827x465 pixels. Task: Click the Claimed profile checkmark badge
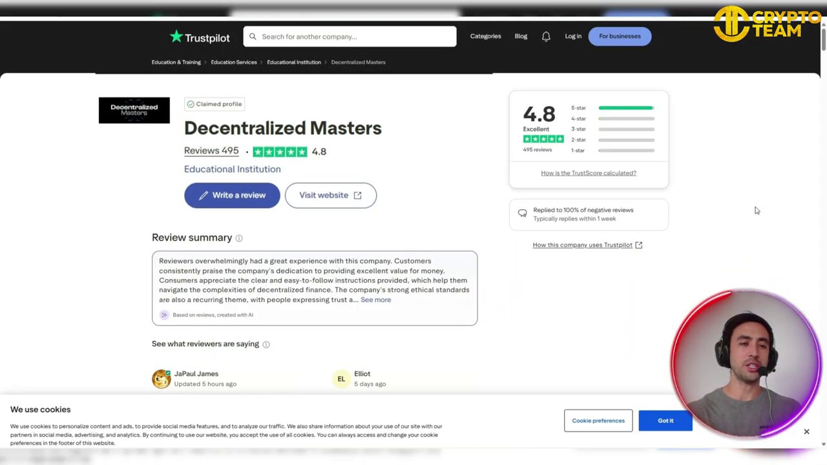[191, 104]
